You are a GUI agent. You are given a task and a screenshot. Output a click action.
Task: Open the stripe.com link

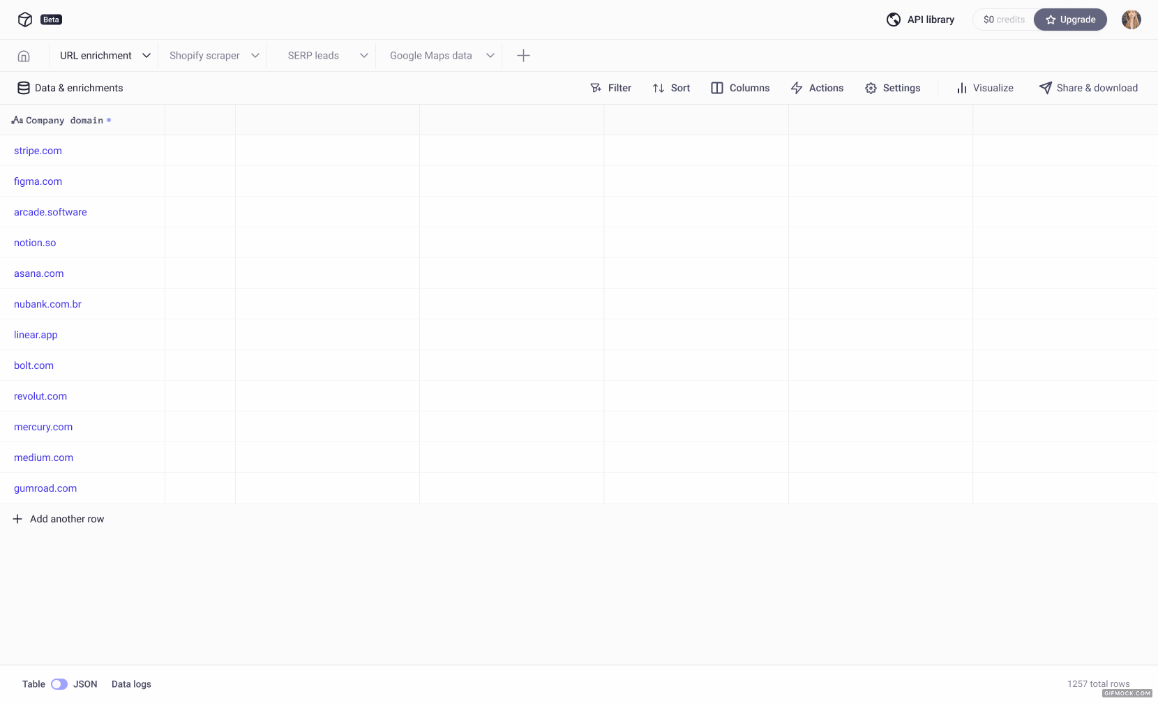point(38,151)
